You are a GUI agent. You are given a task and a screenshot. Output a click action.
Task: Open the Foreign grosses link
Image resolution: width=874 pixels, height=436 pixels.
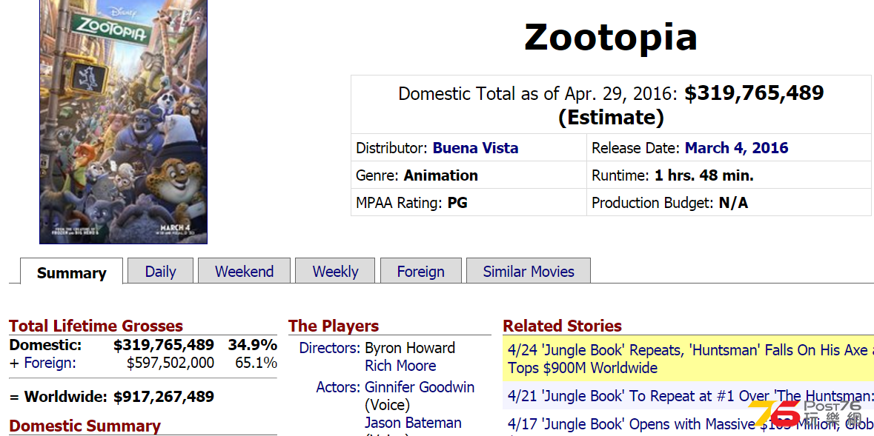[50, 363]
